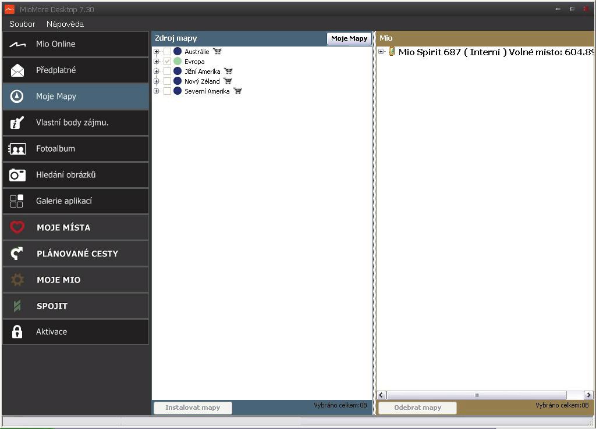Select the Moje Mapy compass icon
Image resolution: width=596 pixels, height=429 pixels.
tap(17, 96)
